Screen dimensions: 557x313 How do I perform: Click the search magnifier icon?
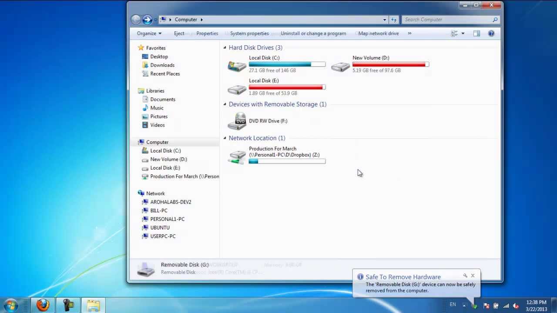coord(495,20)
